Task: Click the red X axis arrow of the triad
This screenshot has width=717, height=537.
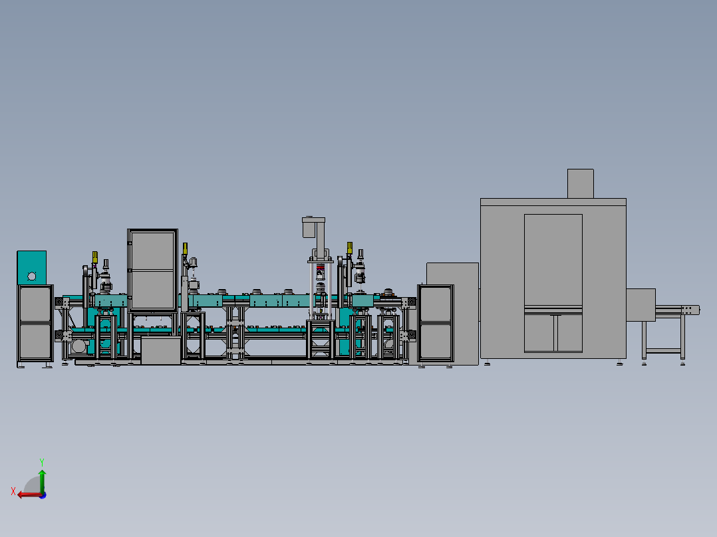Action: pyautogui.click(x=30, y=494)
